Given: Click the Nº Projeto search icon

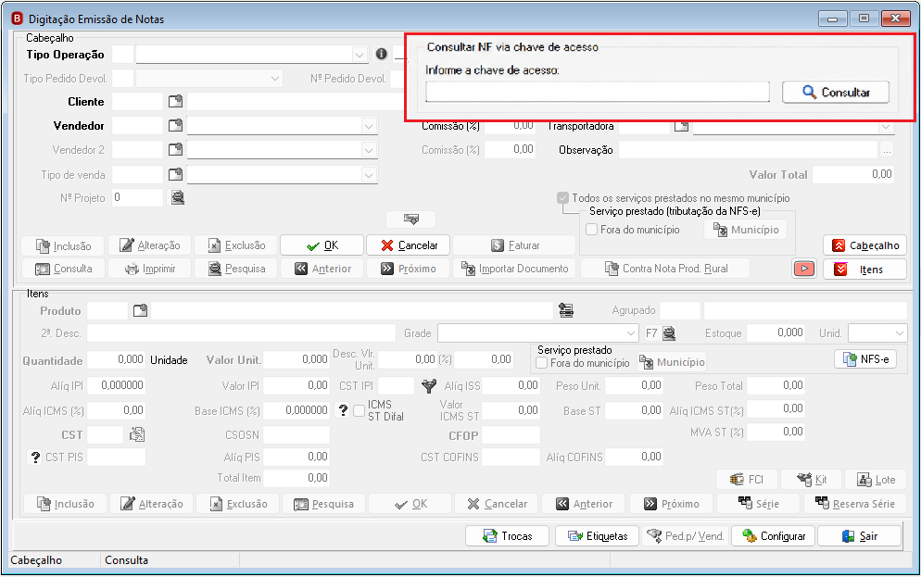Looking at the screenshot, I should [x=177, y=198].
